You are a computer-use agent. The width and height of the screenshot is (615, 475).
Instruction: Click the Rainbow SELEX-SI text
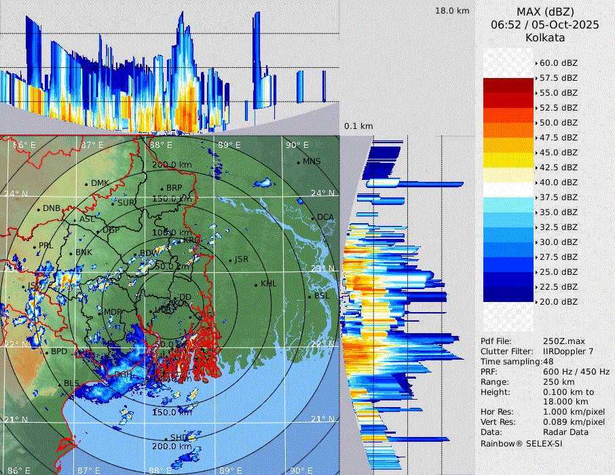click(521, 442)
